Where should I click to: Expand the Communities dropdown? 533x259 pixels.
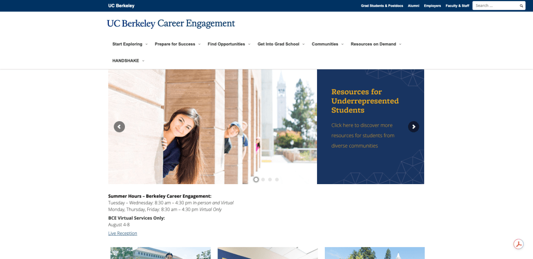click(x=327, y=44)
